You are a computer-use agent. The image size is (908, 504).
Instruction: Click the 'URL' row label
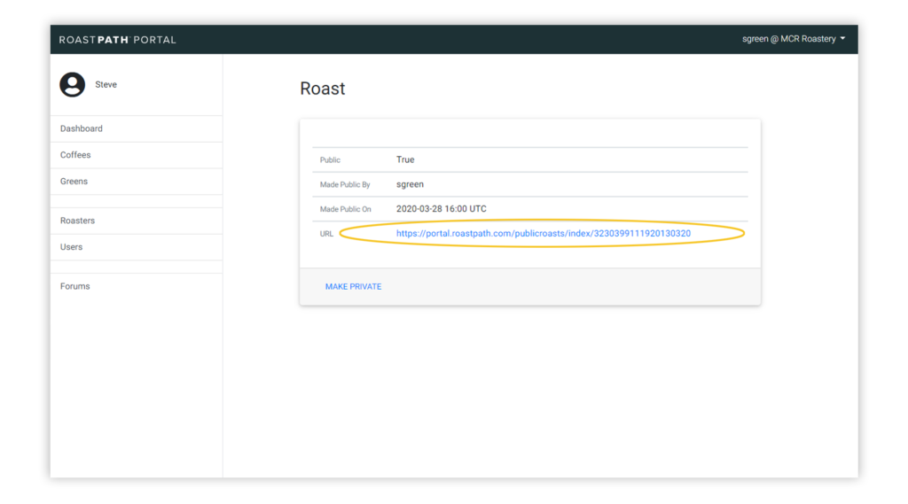coord(326,234)
